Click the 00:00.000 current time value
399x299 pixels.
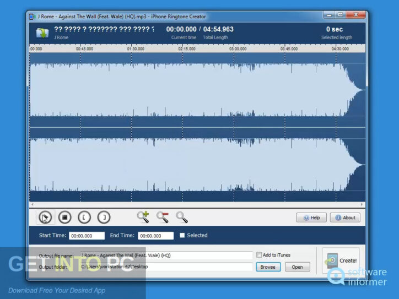181,29
